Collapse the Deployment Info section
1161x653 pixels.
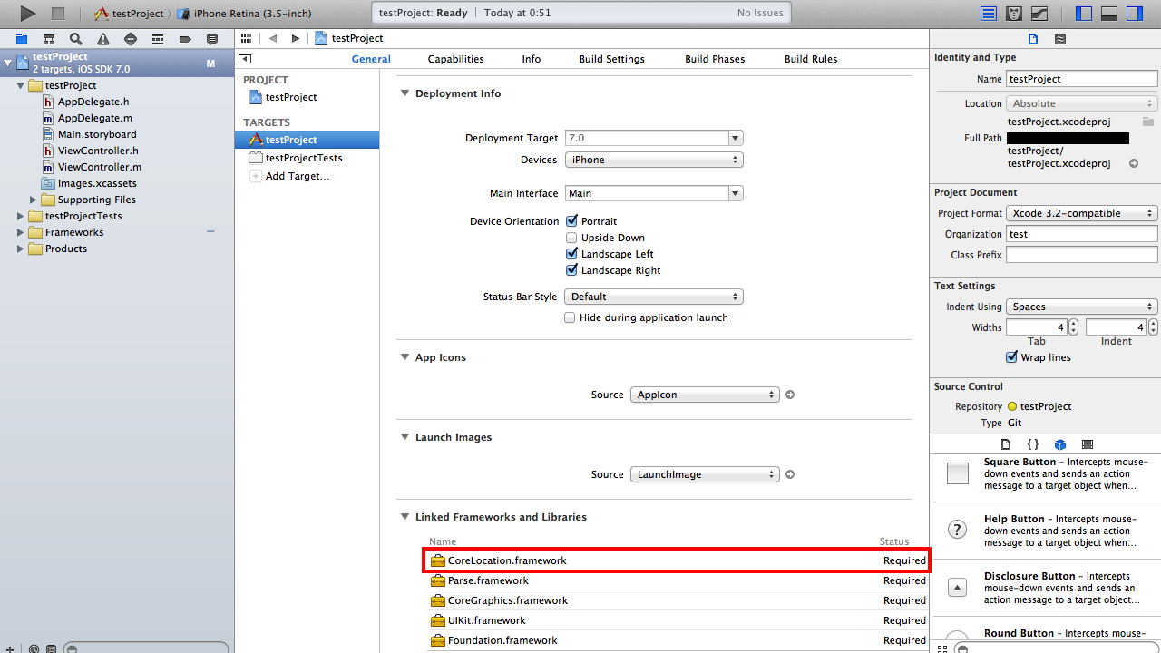(405, 93)
